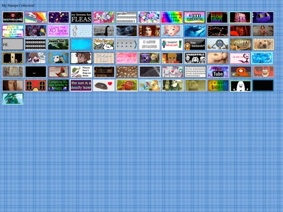The height and width of the screenshot is (212, 283).
Task: Click the UNDERTALE stamp
Action: (x=195, y=58)
